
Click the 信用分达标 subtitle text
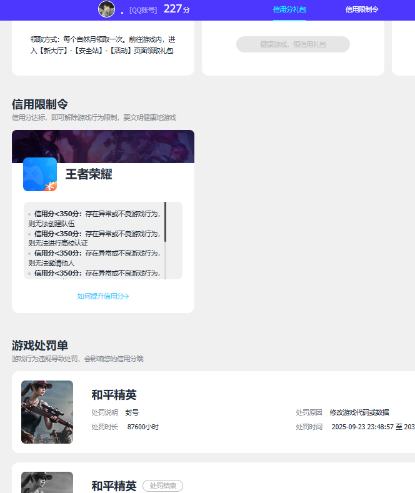(x=94, y=117)
